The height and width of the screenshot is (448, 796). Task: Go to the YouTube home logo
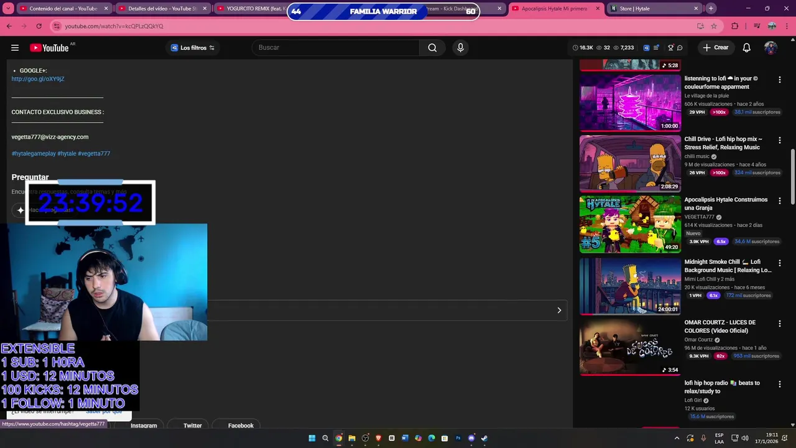tap(49, 48)
